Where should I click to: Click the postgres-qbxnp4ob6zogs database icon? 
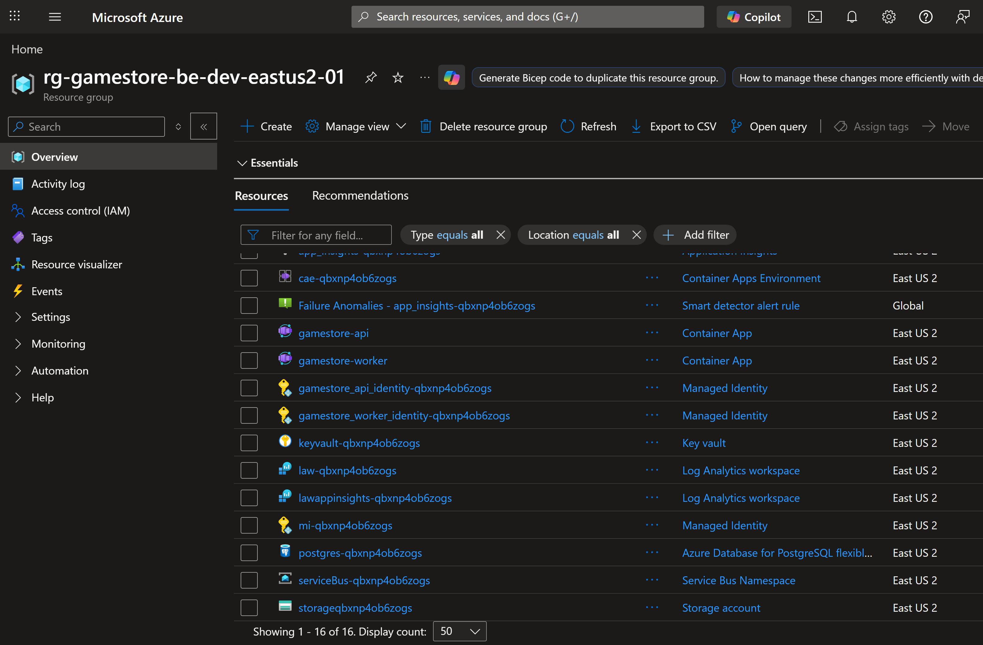[285, 551]
